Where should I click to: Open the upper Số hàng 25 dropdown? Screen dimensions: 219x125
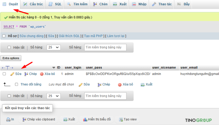(x=53, y=47)
